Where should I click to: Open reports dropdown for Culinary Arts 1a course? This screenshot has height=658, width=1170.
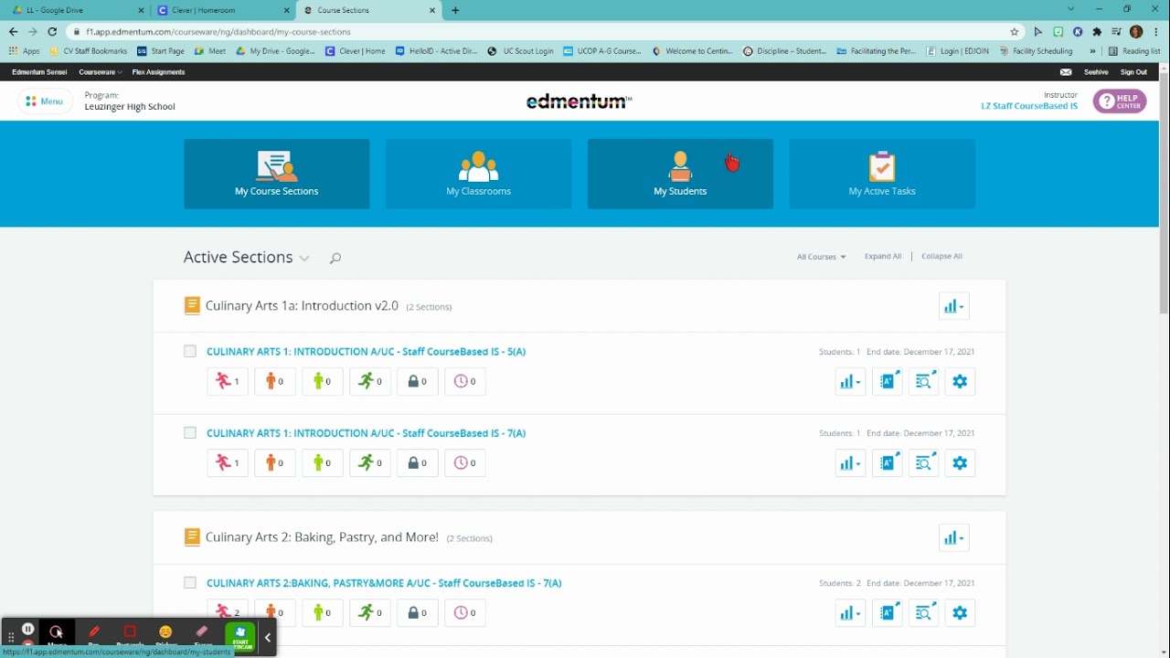tap(953, 306)
